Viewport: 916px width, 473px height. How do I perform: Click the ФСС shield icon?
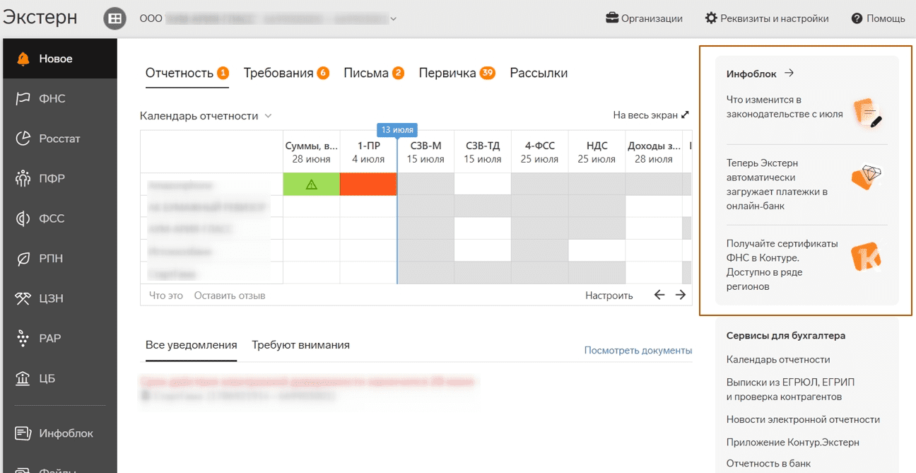coord(23,218)
